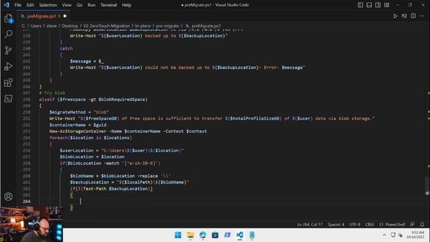430x242 pixels.
Task: Click the $migrateMethod variable on line 250
Action: [67, 112]
